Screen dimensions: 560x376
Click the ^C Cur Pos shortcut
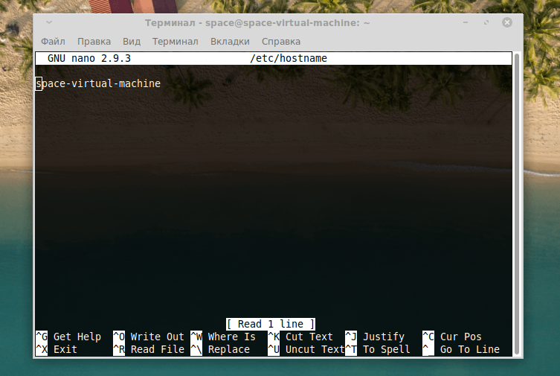[452, 337]
